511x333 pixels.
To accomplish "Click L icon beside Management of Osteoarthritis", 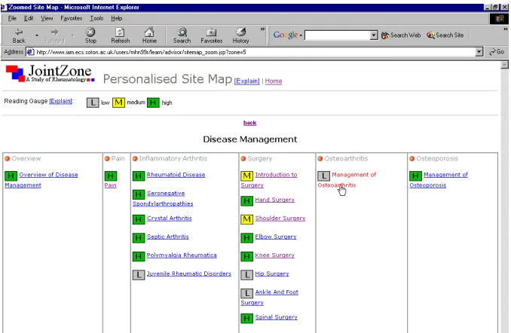I will tap(323, 176).
